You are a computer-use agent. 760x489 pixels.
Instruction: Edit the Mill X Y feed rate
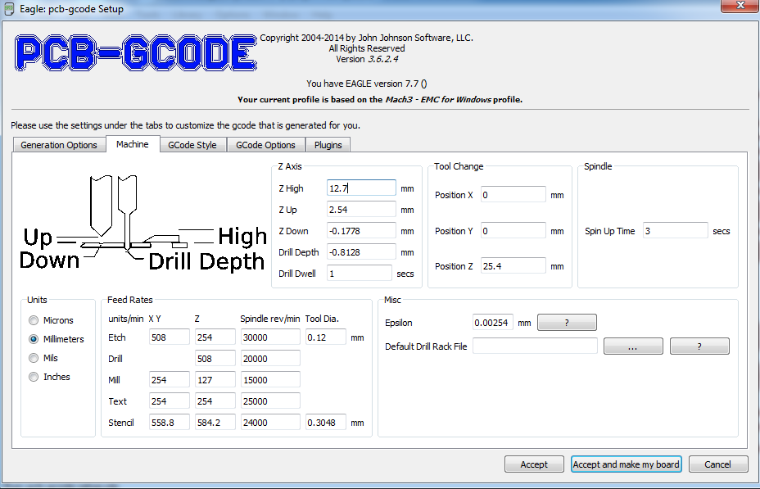pos(170,380)
